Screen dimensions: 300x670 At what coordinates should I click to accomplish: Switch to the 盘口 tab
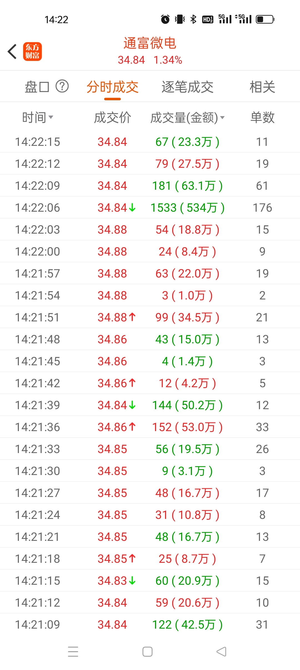pos(37,87)
